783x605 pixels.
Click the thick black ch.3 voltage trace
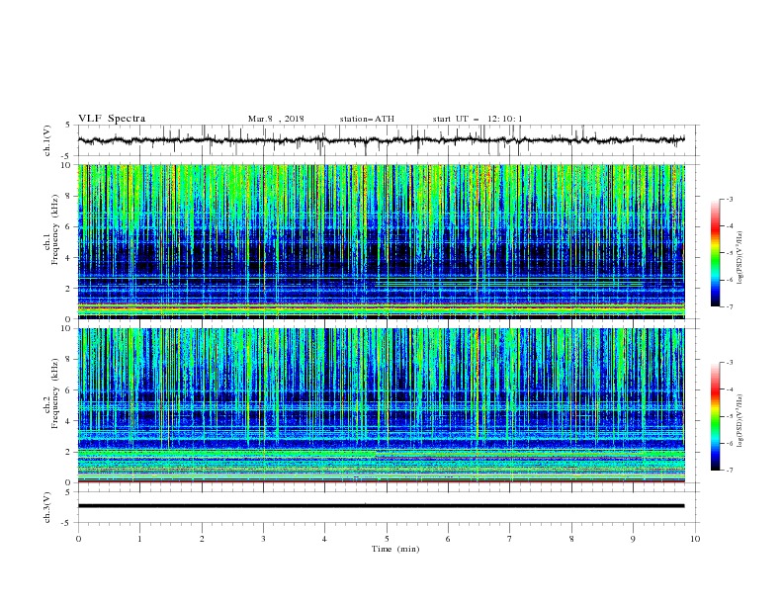[x=381, y=506]
